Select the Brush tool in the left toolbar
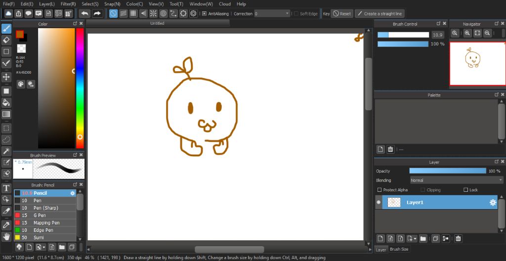This screenshot has height=261, width=506. (x=6, y=29)
